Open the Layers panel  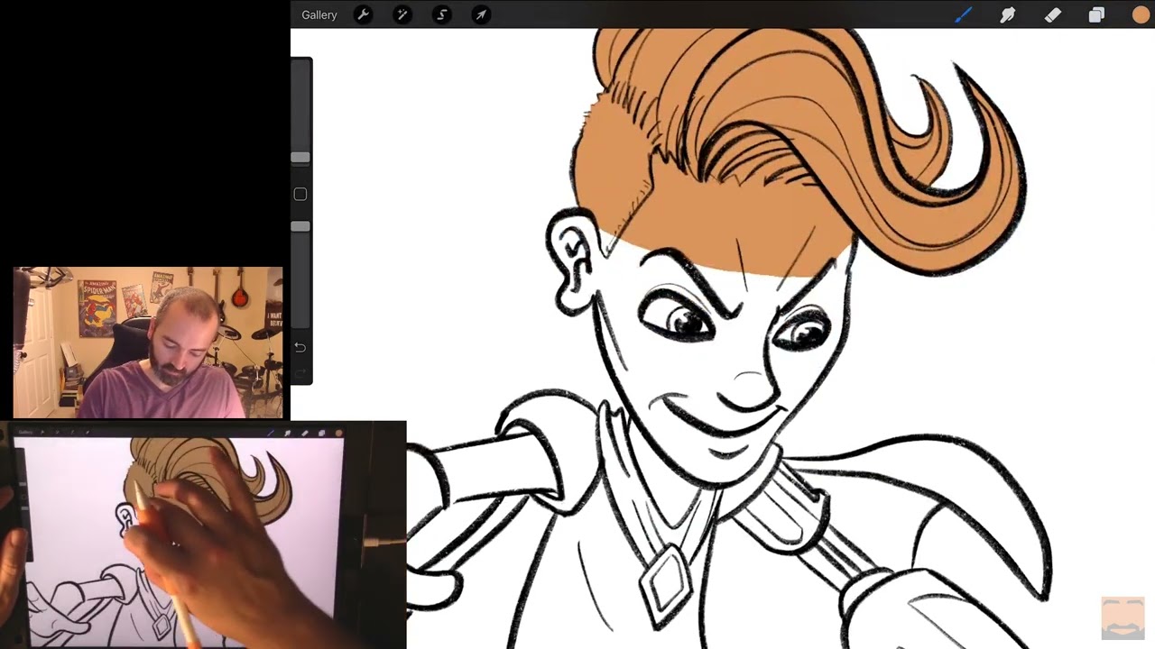[1096, 14]
